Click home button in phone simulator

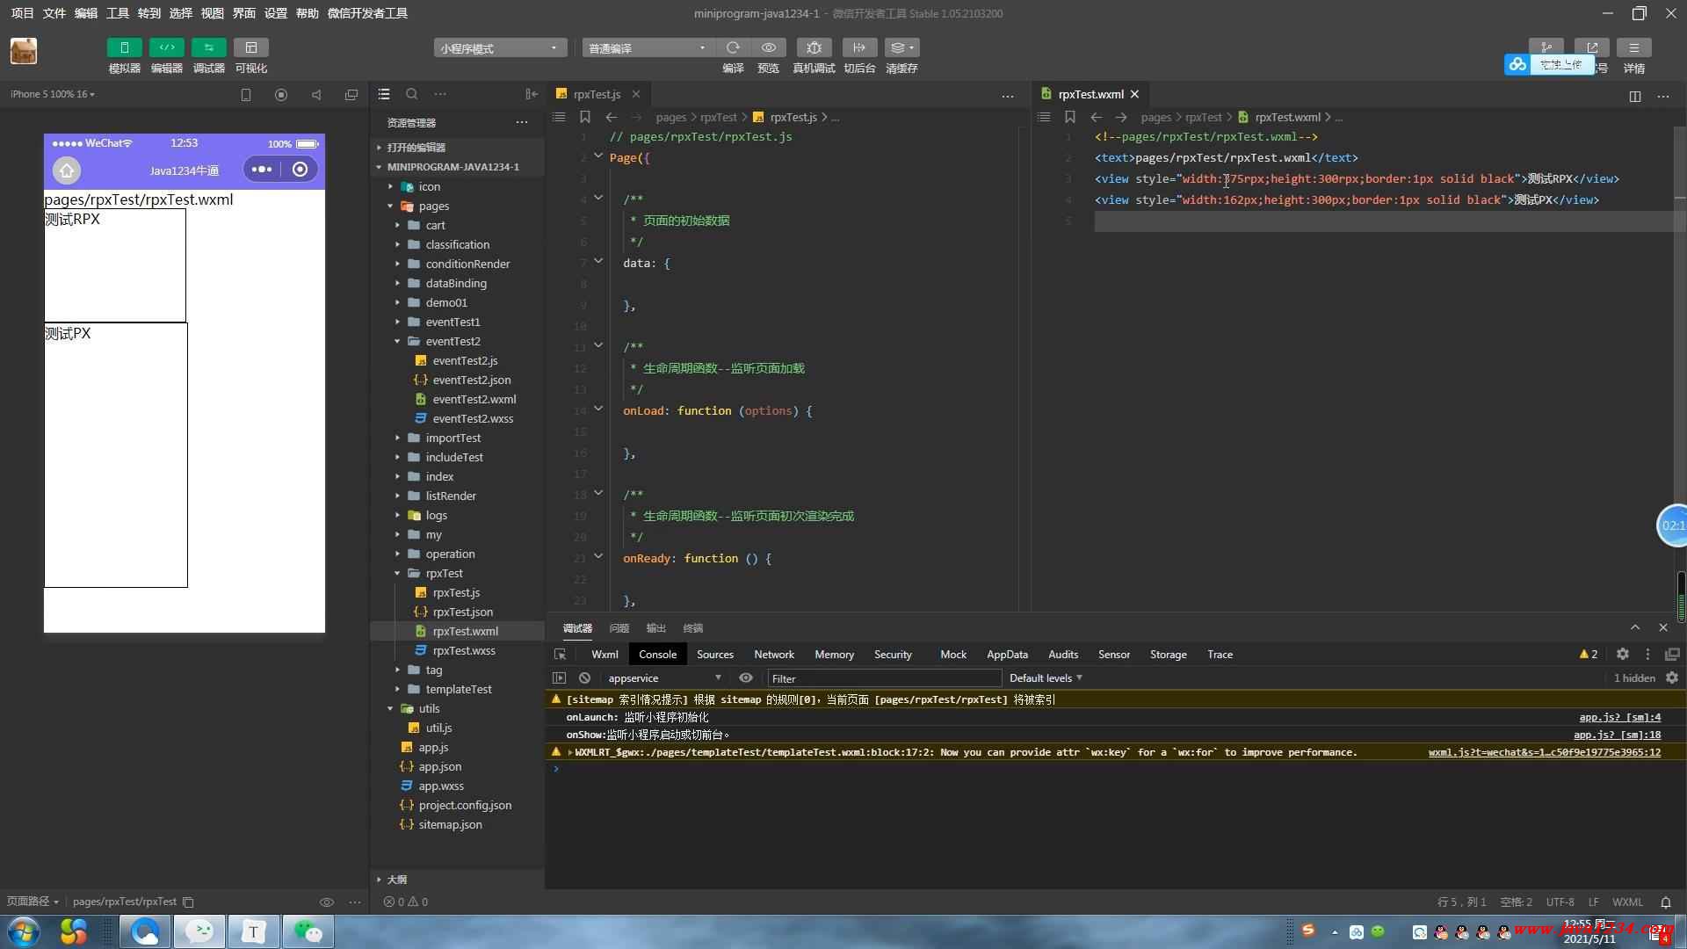tap(66, 170)
